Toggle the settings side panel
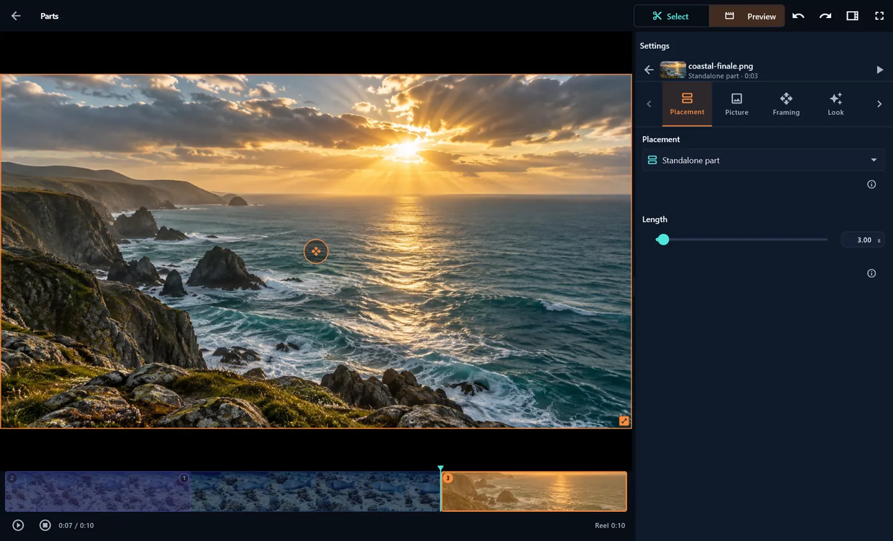 853,16
